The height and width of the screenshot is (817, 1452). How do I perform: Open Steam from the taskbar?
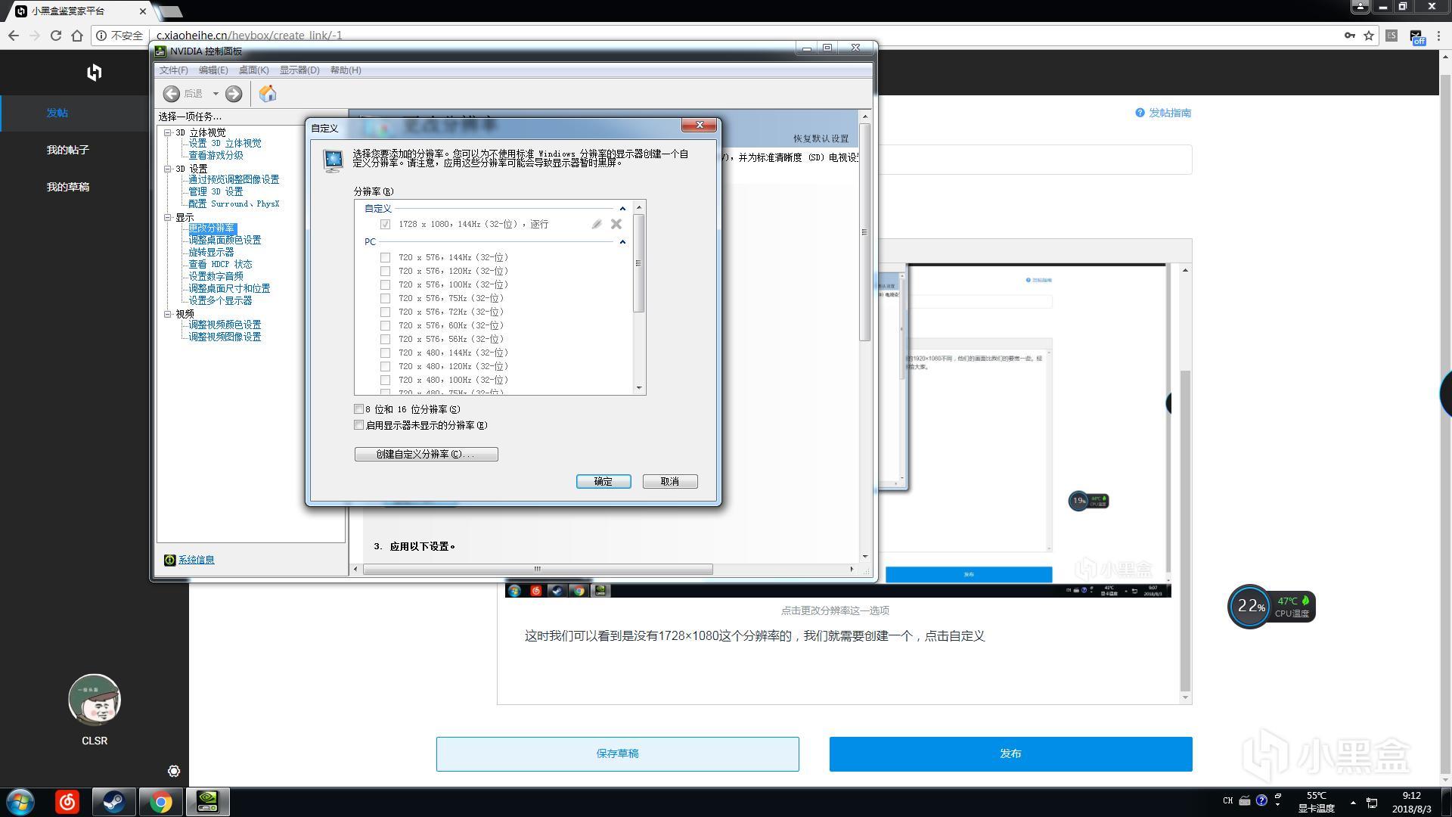[x=114, y=802]
